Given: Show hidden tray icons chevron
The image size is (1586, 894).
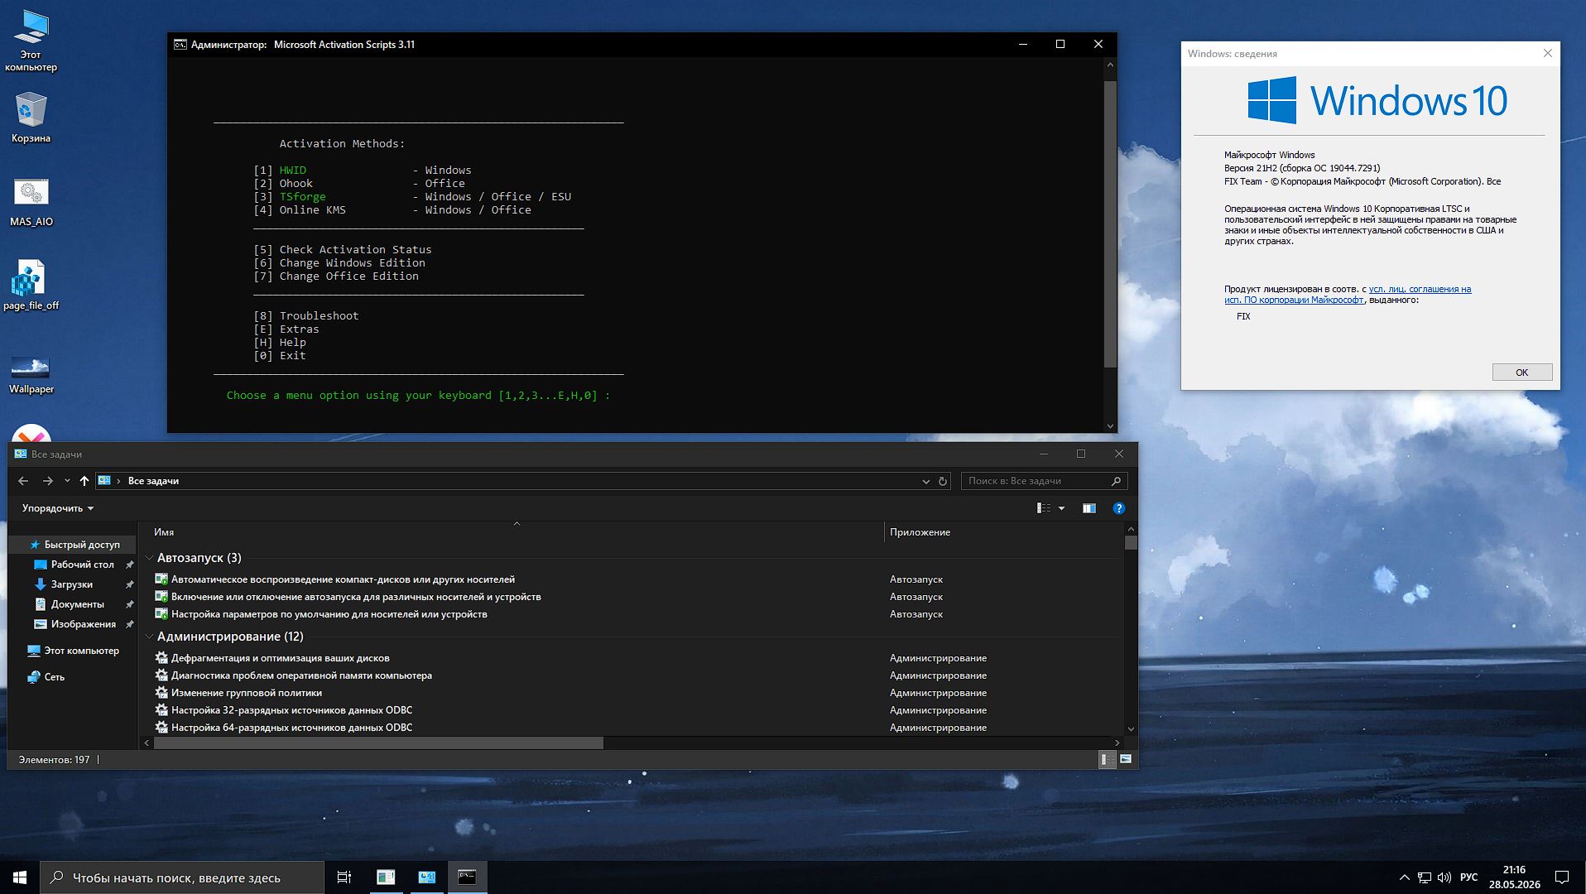Looking at the screenshot, I should pos(1404,877).
